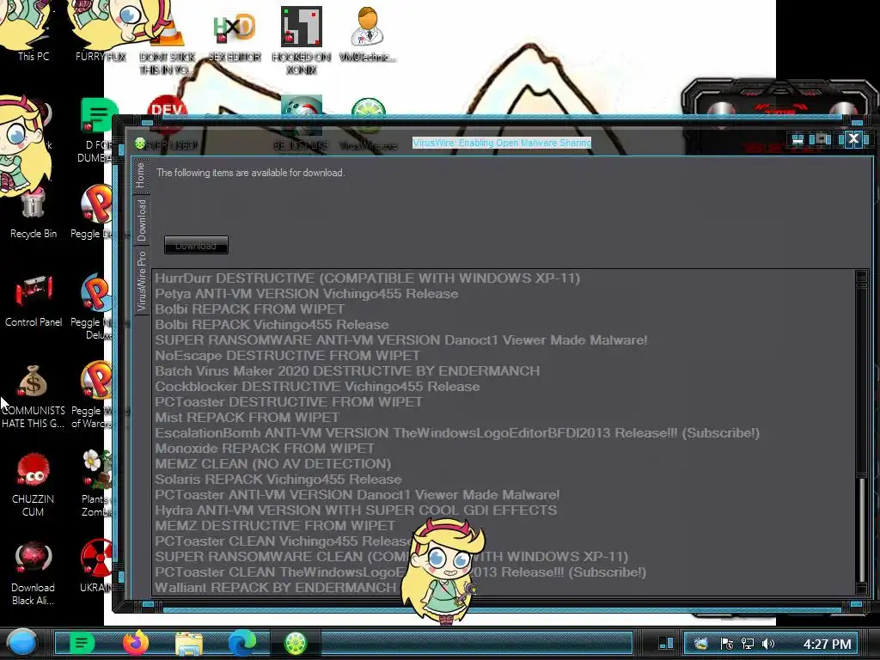Screen dimensions: 880x660
Task: Click the VirusWire window title text
Action: pyautogui.click(x=502, y=143)
